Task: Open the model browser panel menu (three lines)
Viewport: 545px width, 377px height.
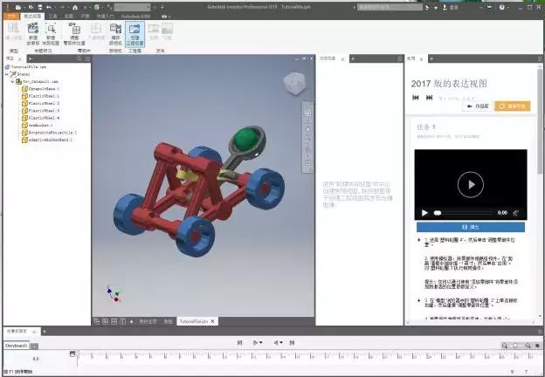Action: coord(87,58)
